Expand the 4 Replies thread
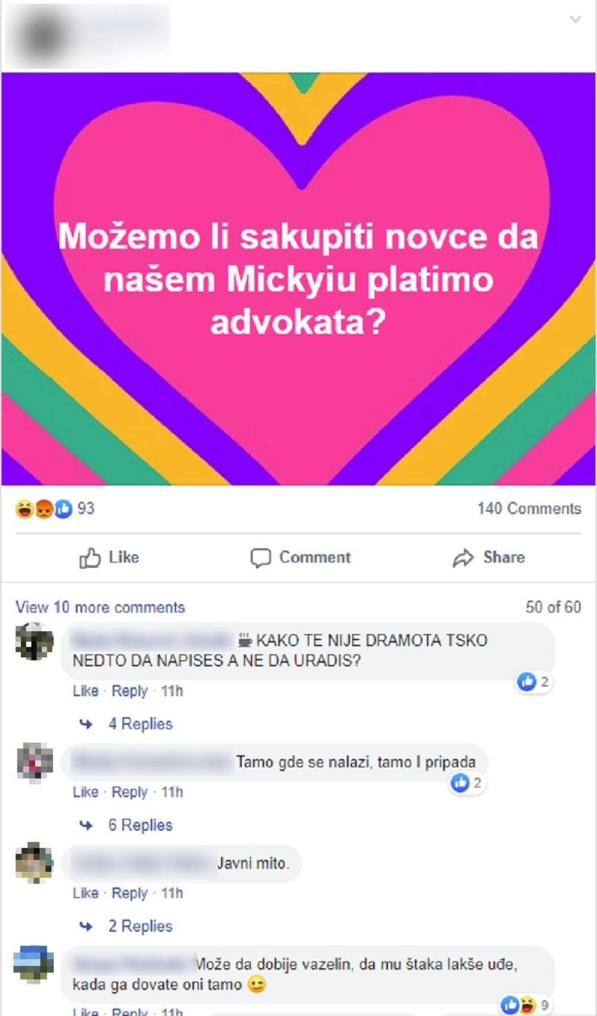Screen dimensions: 597x1016 click(140, 724)
